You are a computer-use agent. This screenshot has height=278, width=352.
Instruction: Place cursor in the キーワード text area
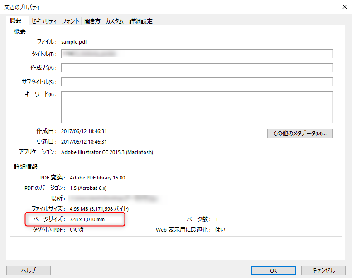click(197, 107)
